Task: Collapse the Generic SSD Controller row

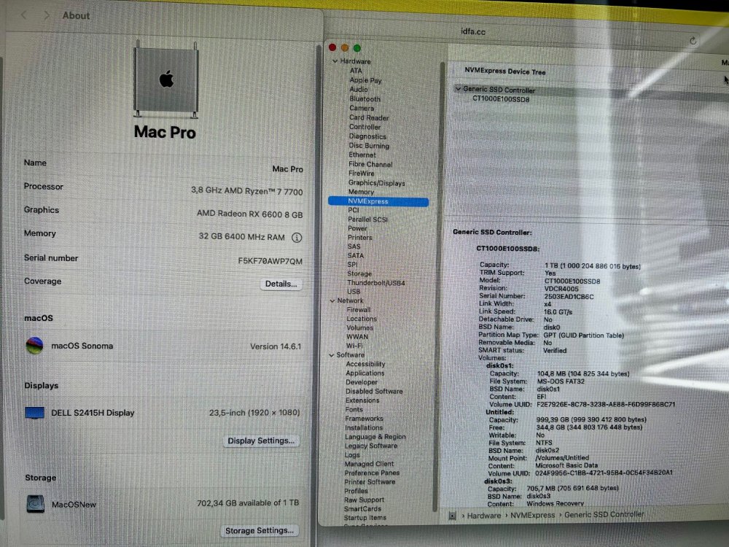Action: 458,88
